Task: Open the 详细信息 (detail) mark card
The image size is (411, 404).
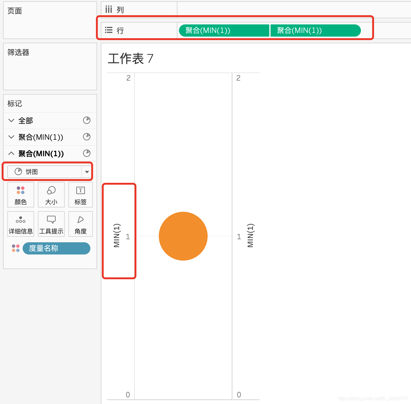Action: (x=21, y=224)
